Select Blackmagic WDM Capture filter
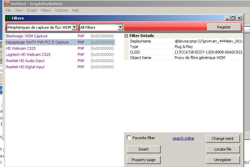250x167 pixels. coord(27,36)
